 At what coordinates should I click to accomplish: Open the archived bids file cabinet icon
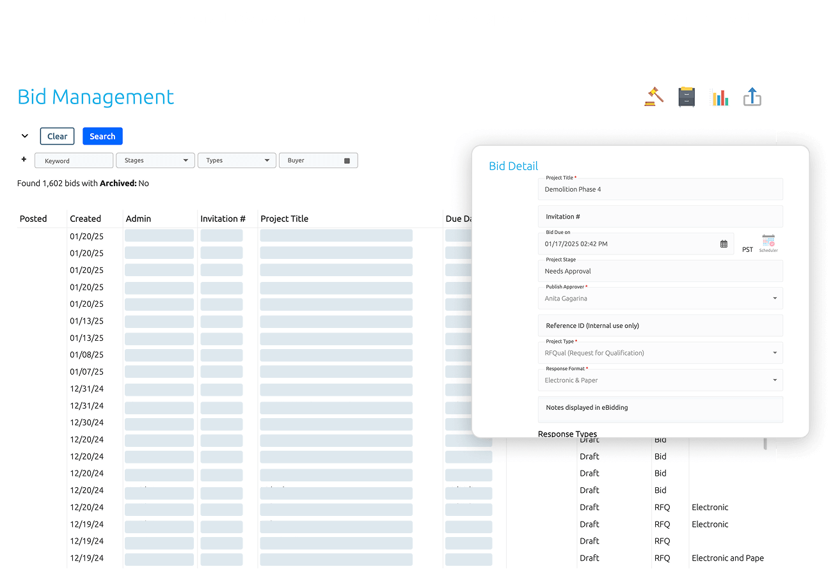(686, 97)
